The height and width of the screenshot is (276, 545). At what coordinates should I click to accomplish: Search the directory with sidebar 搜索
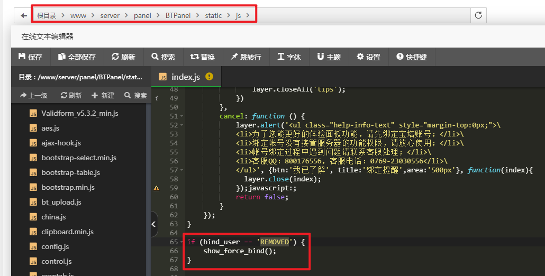coord(135,96)
